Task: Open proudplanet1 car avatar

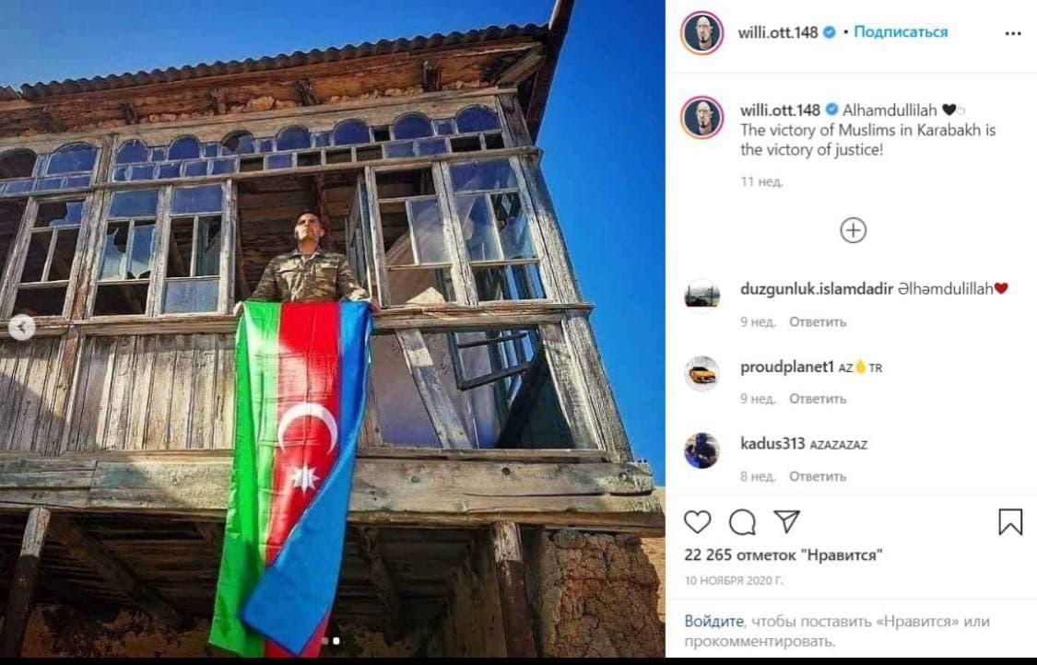Action: point(701,373)
